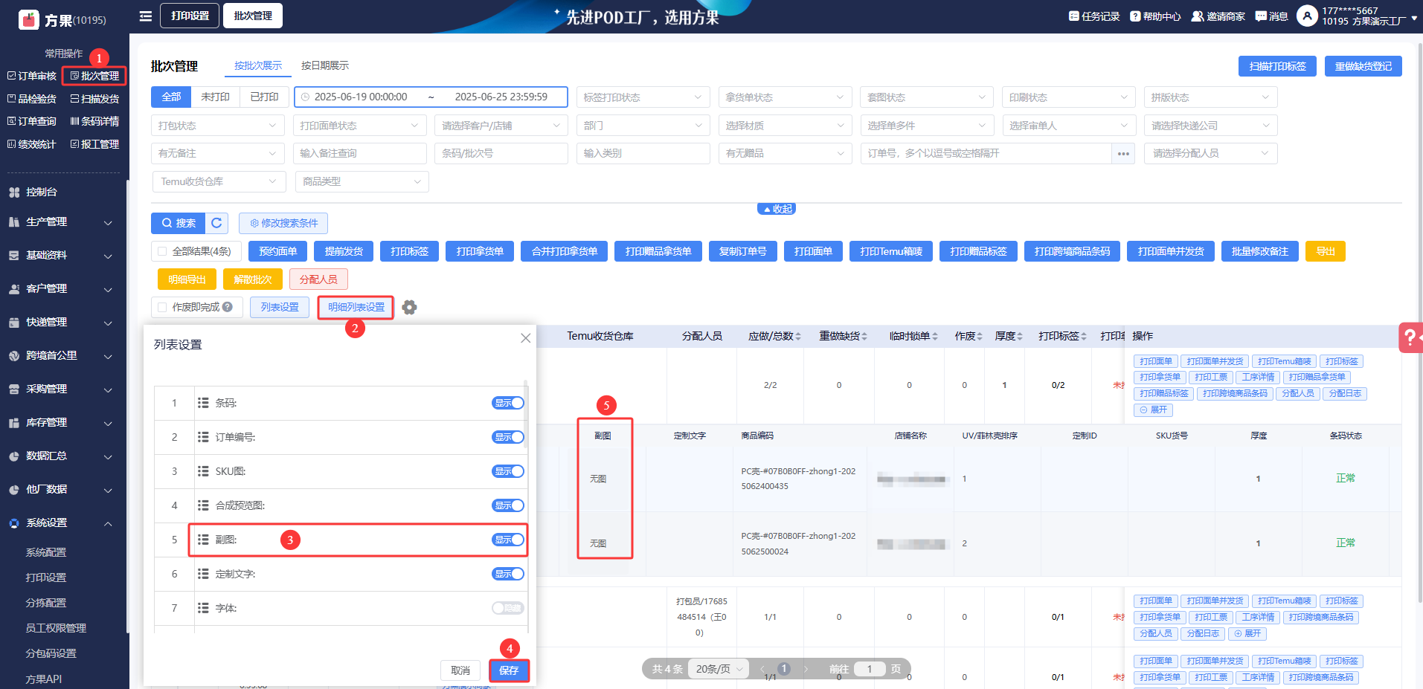Open 打印设置 under system settings sidebar
This screenshot has height=689, width=1423.
[x=46, y=578]
